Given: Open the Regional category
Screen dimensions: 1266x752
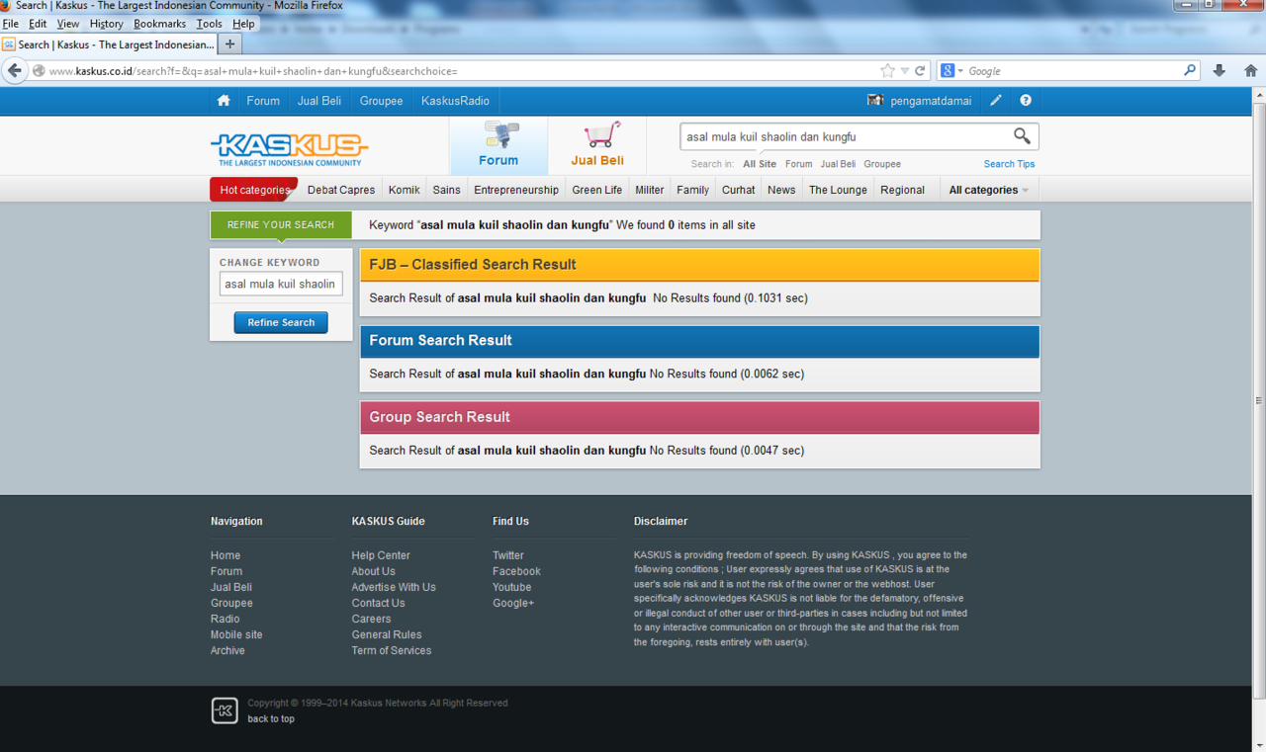Looking at the screenshot, I should (x=902, y=190).
